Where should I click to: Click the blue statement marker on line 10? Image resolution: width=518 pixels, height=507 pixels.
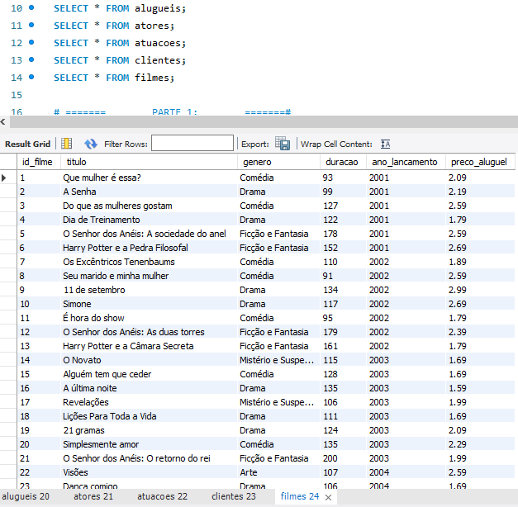pyautogui.click(x=31, y=7)
